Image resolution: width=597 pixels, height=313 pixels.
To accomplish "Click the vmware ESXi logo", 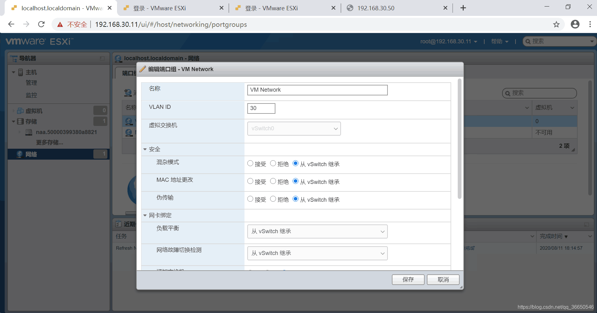I will point(39,41).
